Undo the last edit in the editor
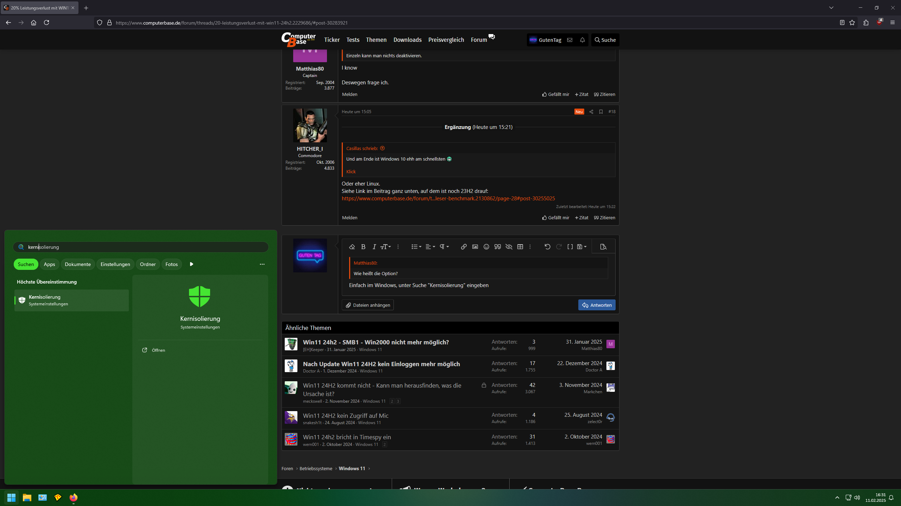This screenshot has width=901, height=506. pyautogui.click(x=548, y=247)
